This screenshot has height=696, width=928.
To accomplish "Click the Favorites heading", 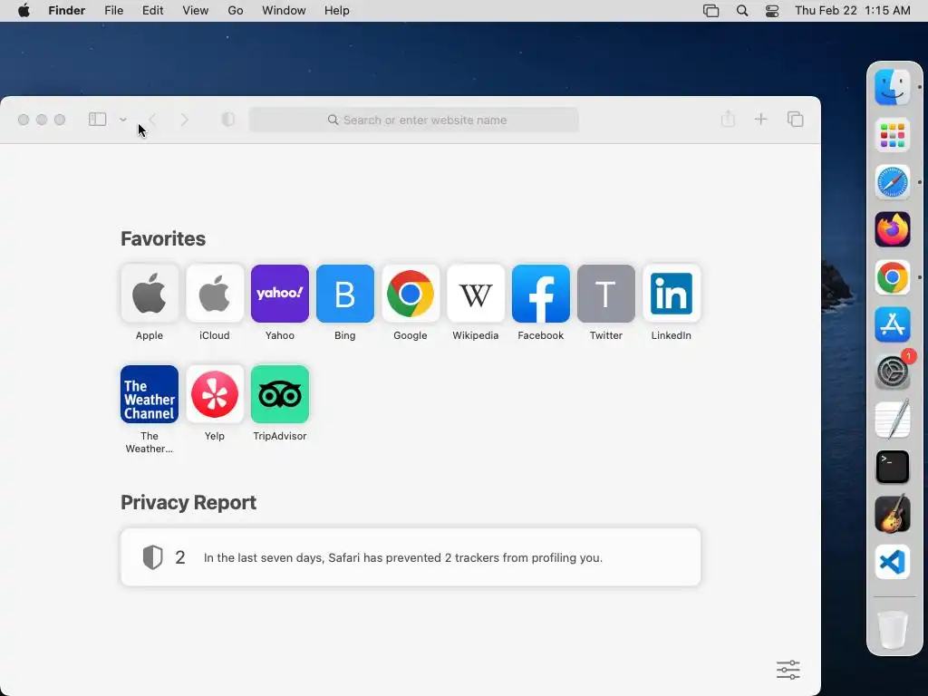I will click(x=163, y=238).
